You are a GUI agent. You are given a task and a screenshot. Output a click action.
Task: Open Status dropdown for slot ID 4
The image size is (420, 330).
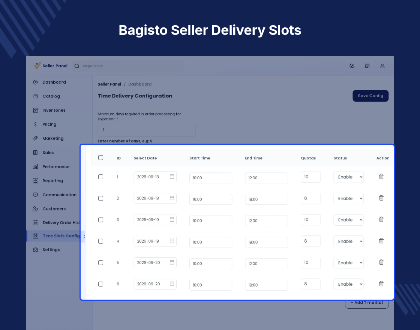point(348,241)
